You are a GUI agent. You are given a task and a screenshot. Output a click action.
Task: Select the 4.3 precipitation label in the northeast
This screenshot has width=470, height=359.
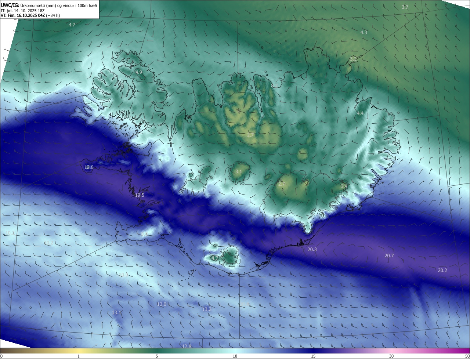(x=364, y=32)
